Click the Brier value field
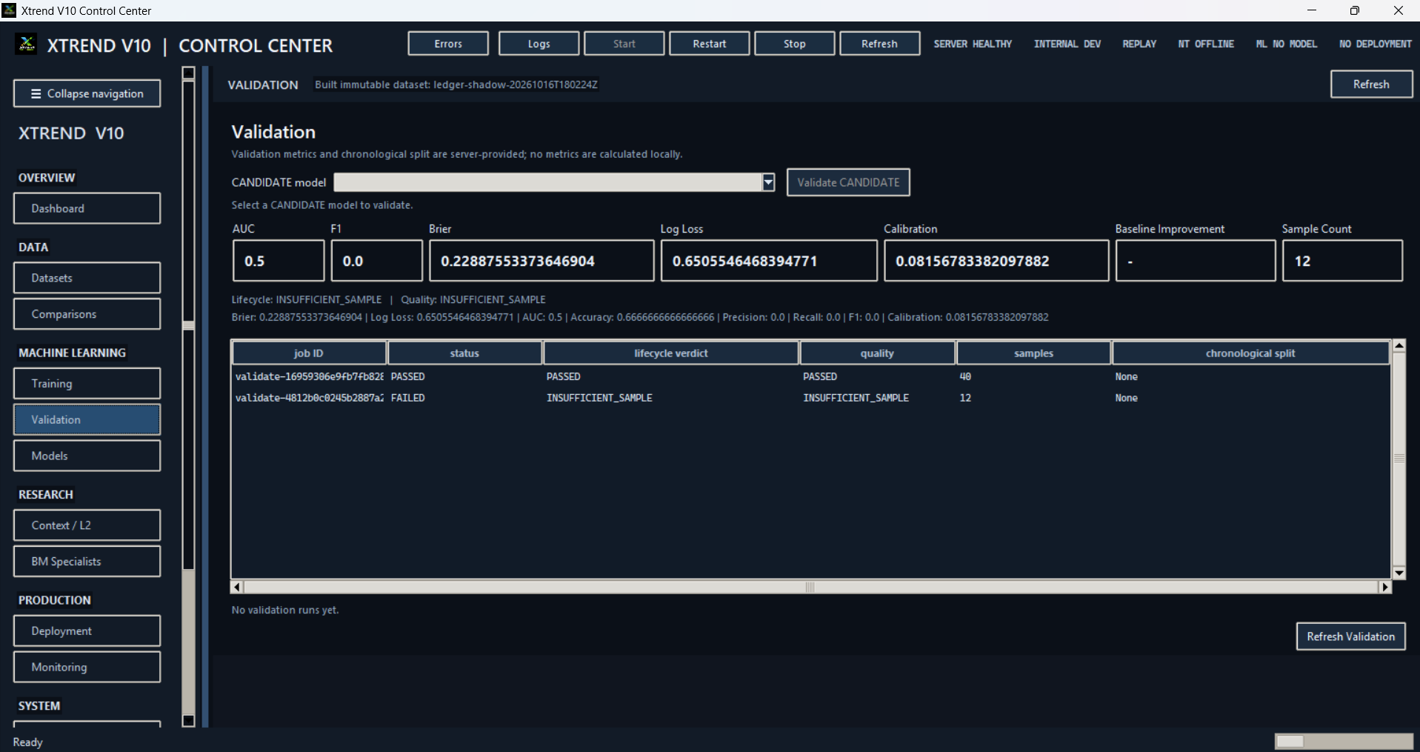 pyautogui.click(x=541, y=261)
